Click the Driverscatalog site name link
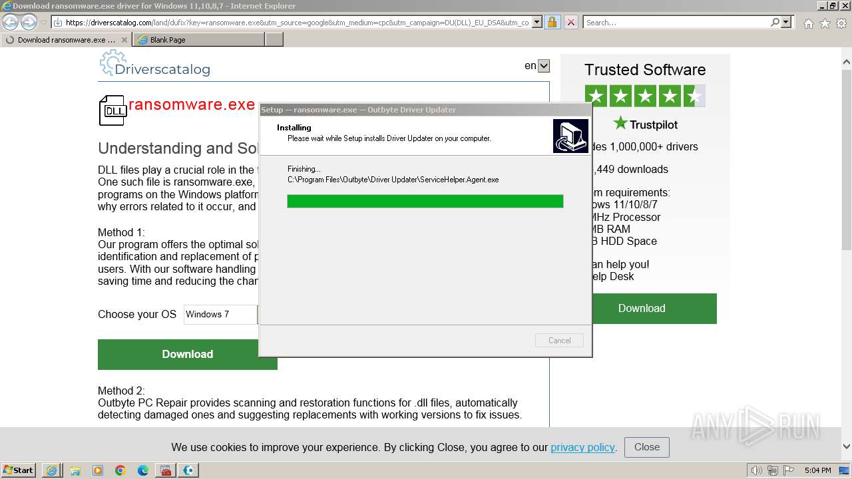 tap(162, 69)
